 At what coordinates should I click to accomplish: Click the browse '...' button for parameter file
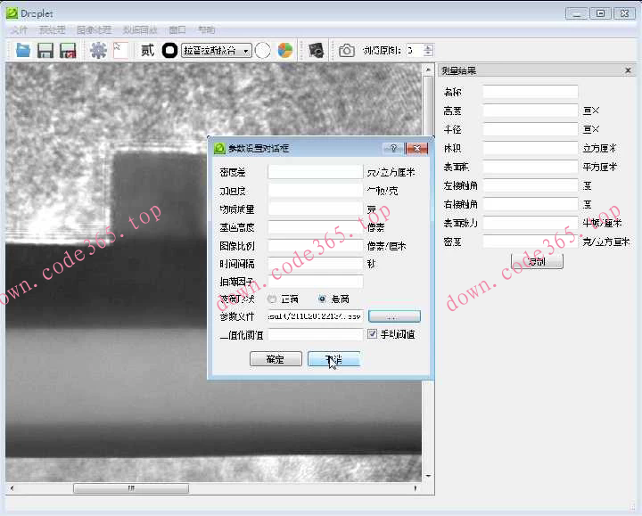tap(393, 316)
